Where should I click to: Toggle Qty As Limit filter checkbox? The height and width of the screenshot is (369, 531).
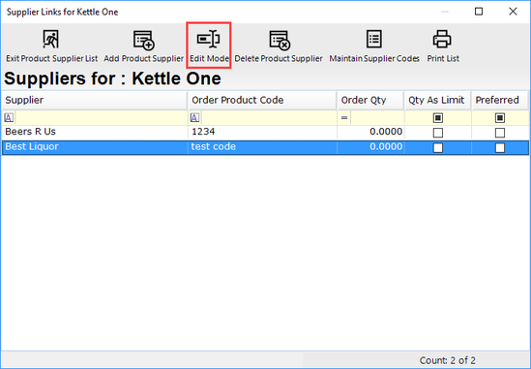click(x=438, y=118)
